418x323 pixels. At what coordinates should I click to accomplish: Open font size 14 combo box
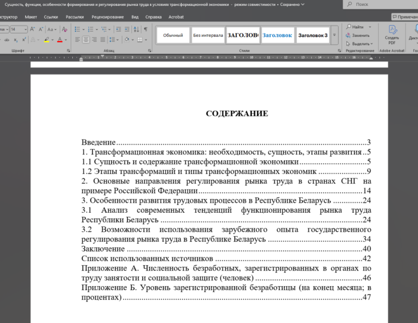[x=19, y=29]
